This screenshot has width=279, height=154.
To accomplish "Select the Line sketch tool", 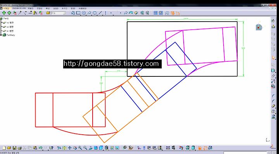I will [100, 13].
